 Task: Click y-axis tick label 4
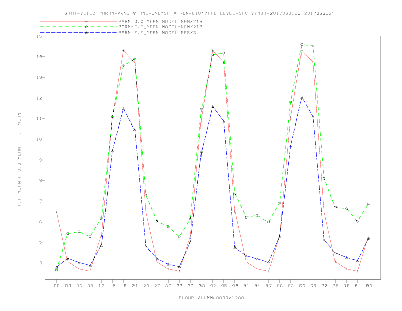click(41, 263)
